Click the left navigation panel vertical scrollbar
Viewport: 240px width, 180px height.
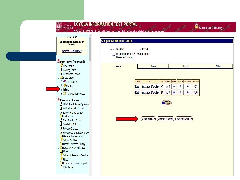tap(90, 49)
